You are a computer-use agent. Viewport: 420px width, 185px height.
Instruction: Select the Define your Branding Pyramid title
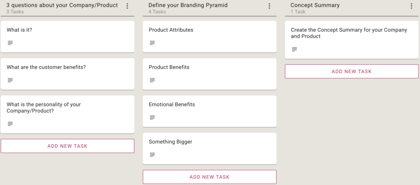[188, 5]
